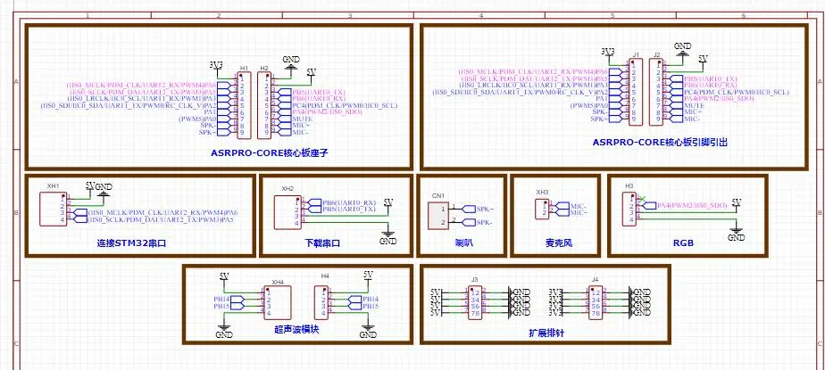Click the H3 RGB header component

pos(629,206)
